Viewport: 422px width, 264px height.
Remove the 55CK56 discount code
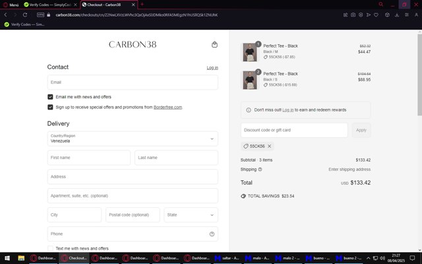[269, 146]
